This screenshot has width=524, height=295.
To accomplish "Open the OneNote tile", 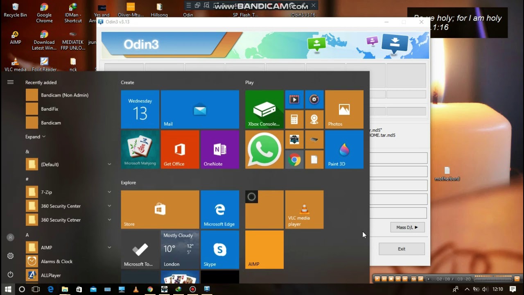I will click(220, 150).
